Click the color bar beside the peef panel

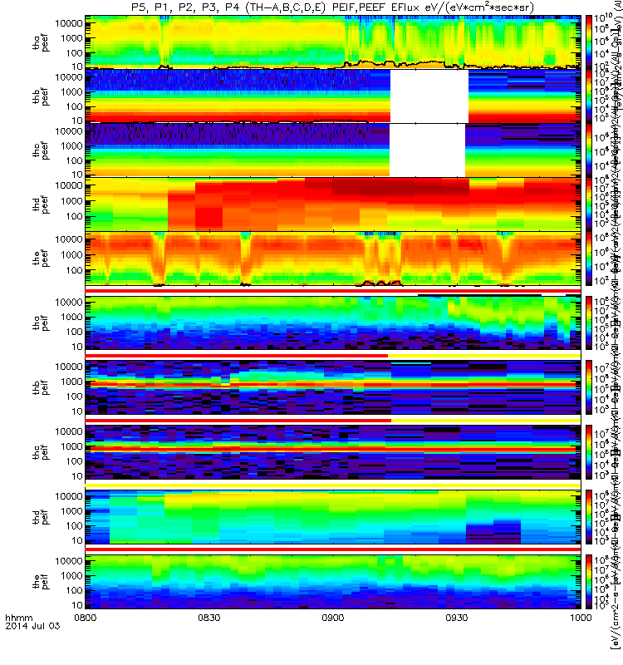point(589,259)
